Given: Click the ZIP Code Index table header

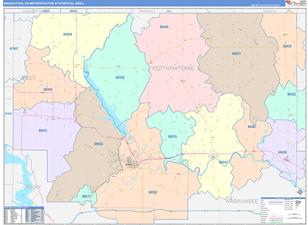Looking at the screenshot, I should coord(24,208).
